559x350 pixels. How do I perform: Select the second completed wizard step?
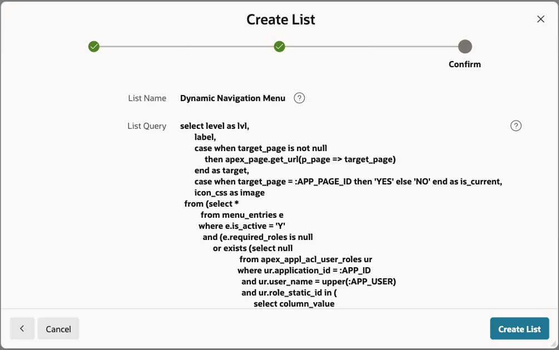pos(279,47)
